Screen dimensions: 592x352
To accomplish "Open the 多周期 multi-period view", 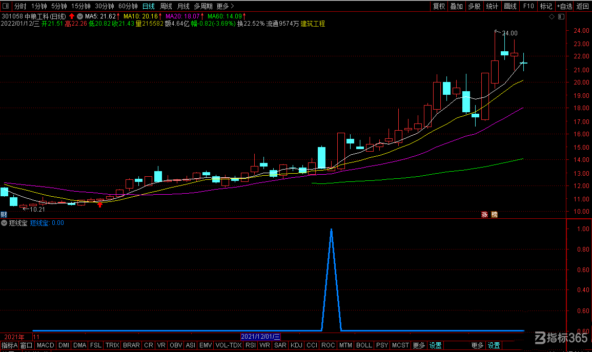I will click(203, 6).
